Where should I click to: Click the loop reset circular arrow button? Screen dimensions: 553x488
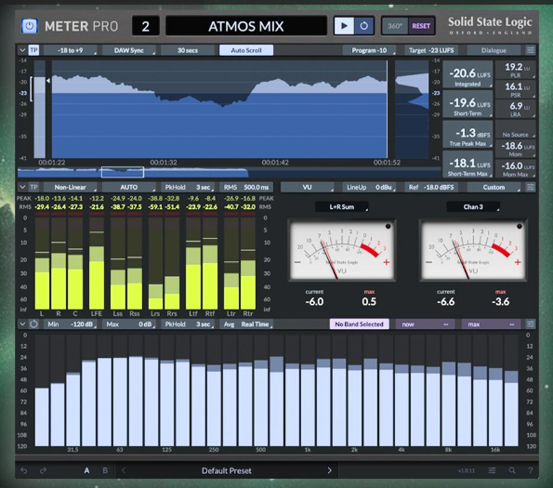[364, 26]
